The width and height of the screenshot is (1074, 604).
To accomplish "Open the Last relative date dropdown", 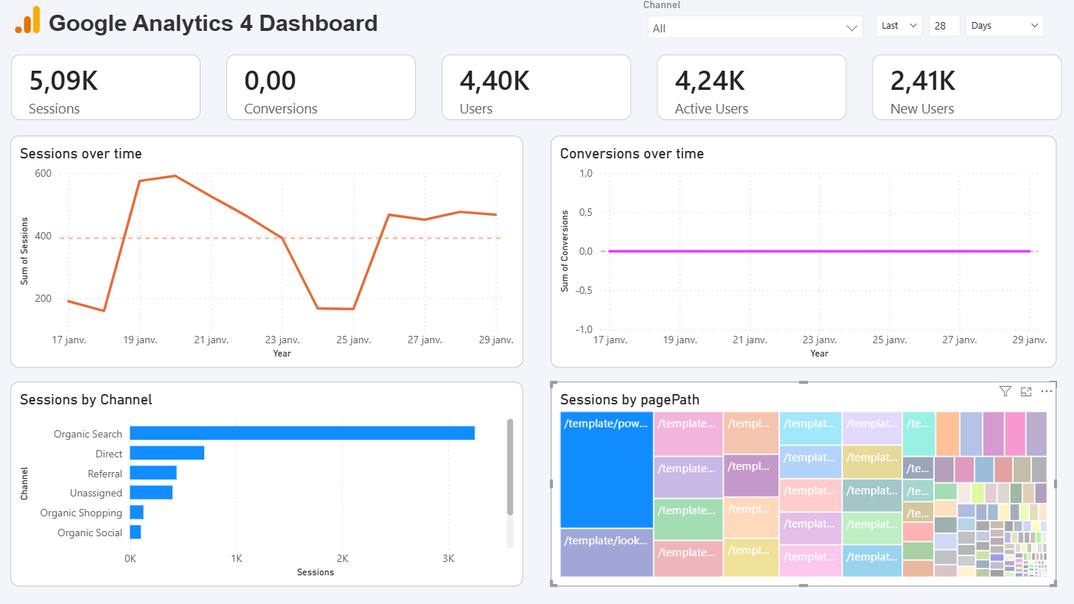I will [898, 24].
